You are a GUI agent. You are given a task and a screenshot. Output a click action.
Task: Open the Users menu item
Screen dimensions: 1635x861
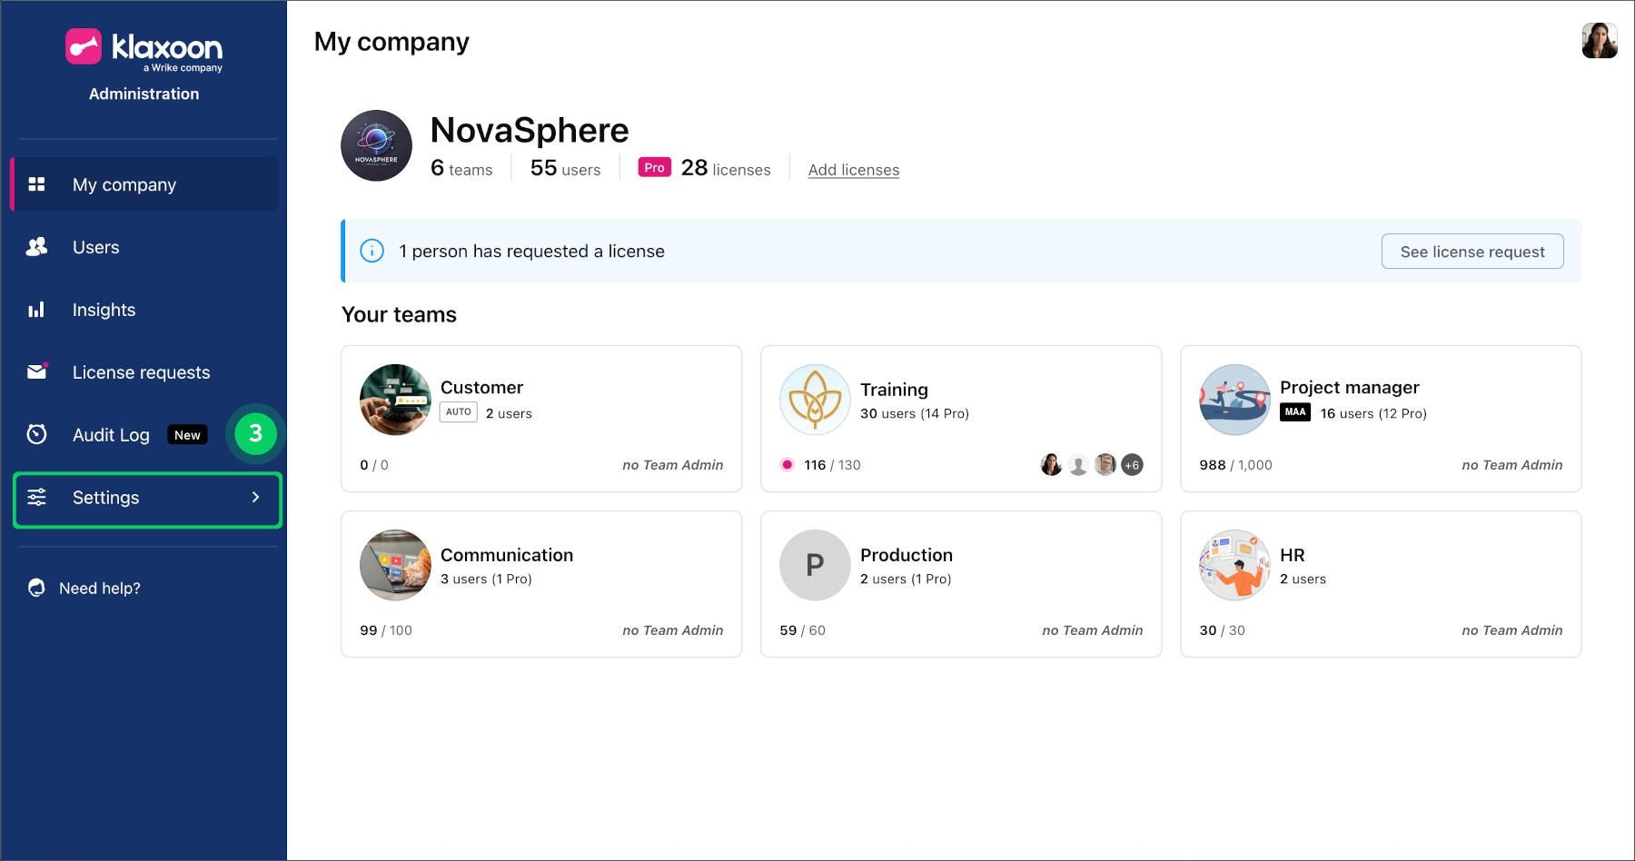(95, 247)
